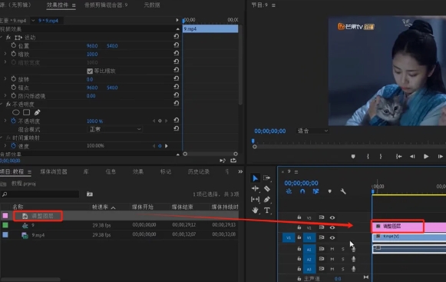
Task: Select the Ripple Edit tool
Action: click(255, 188)
